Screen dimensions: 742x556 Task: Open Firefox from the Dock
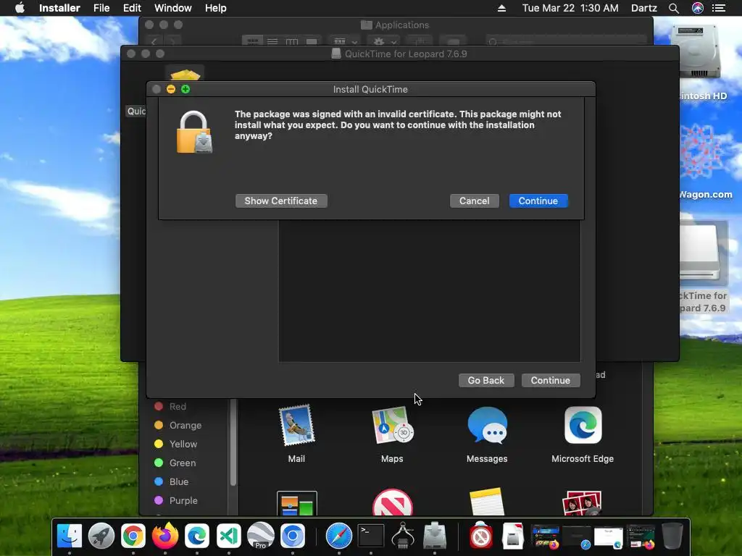(x=164, y=536)
